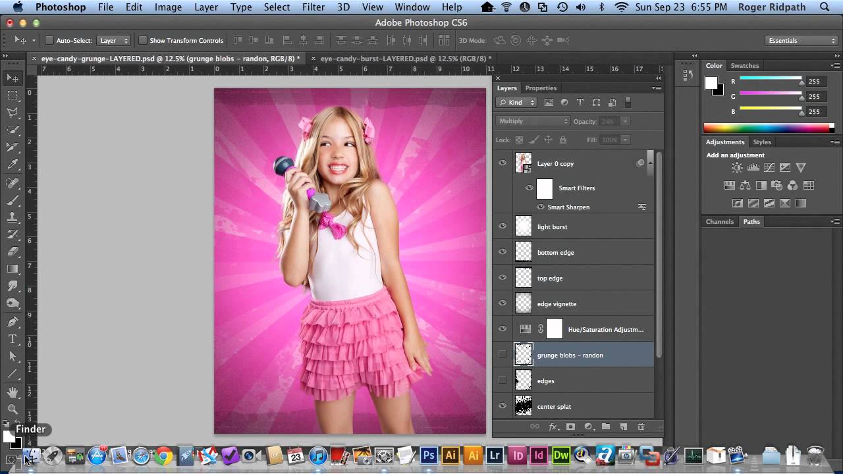The width and height of the screenshot is (843, 474).
Task: Switch to the Styles tab
Action: tap(762, 142)
